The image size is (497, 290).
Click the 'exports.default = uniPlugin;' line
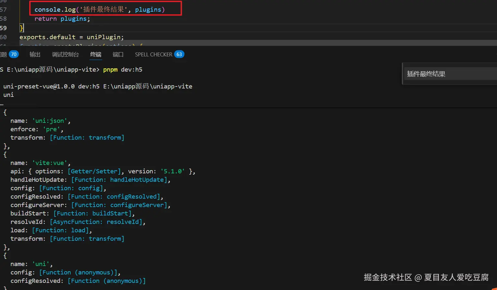(x=71, y=37)
